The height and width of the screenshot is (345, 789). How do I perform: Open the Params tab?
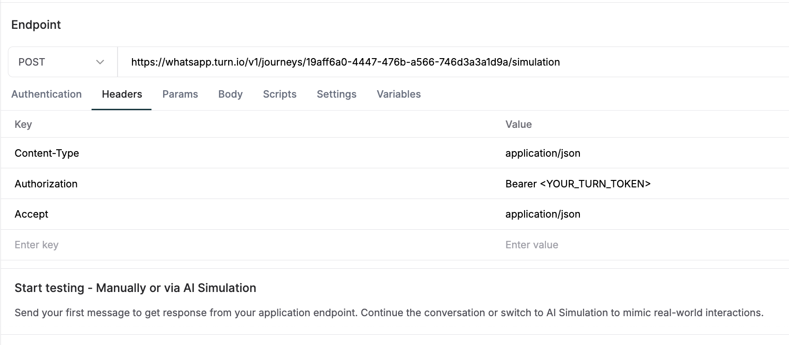(x=180, y=94)
